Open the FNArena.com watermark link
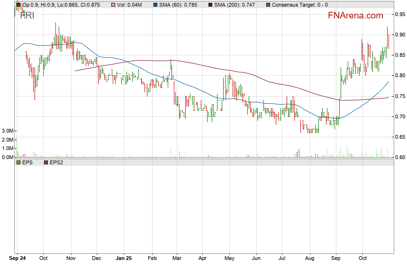This screenshot has height=268, width=407. click(x=355, y=16)
